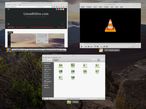This screenshot has width=146, height=109.
Task: Open a new Firefox tab
Action: [x=20, y=4]
